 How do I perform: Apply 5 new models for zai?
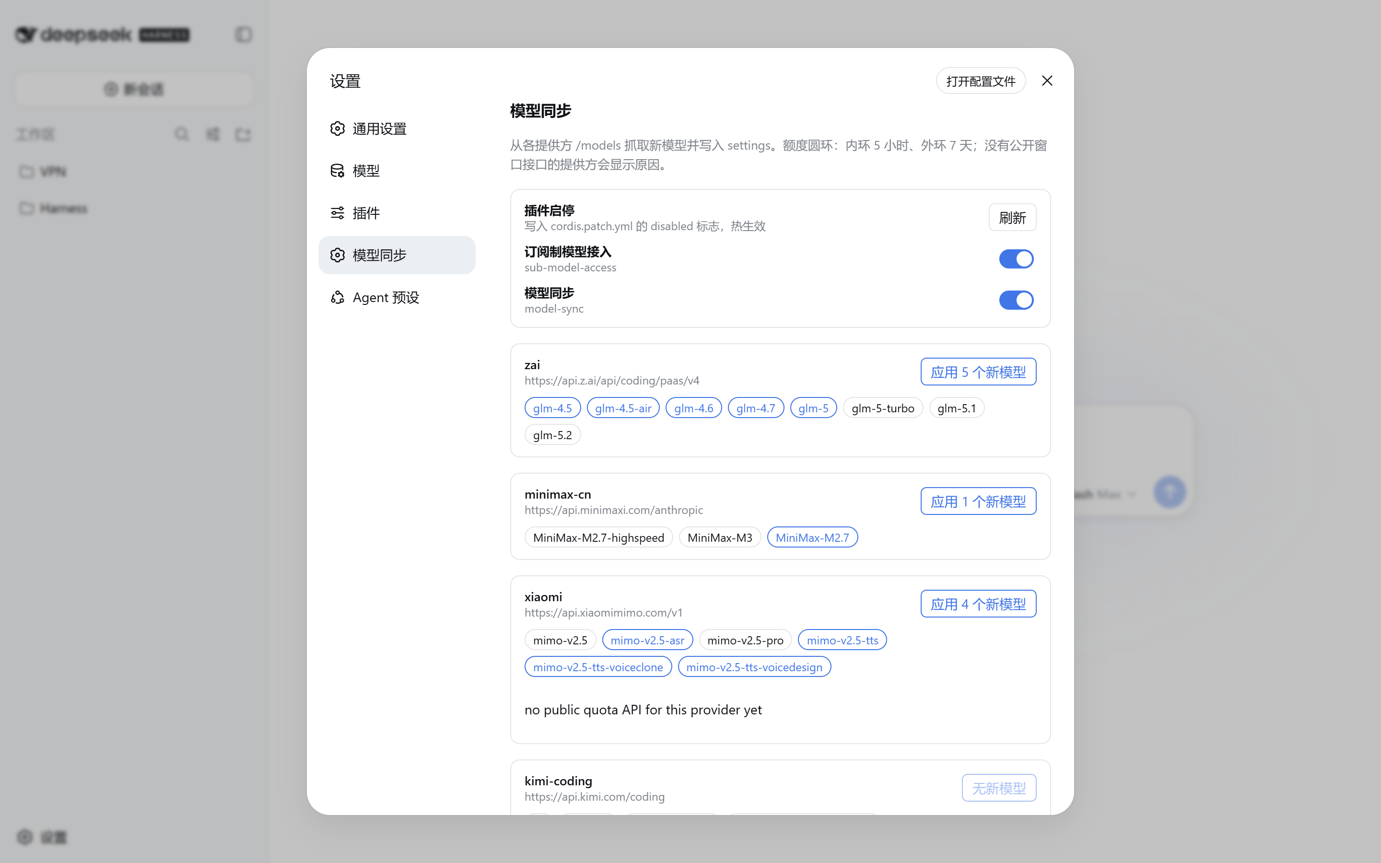pyautogui.click(x=978, y=372)
